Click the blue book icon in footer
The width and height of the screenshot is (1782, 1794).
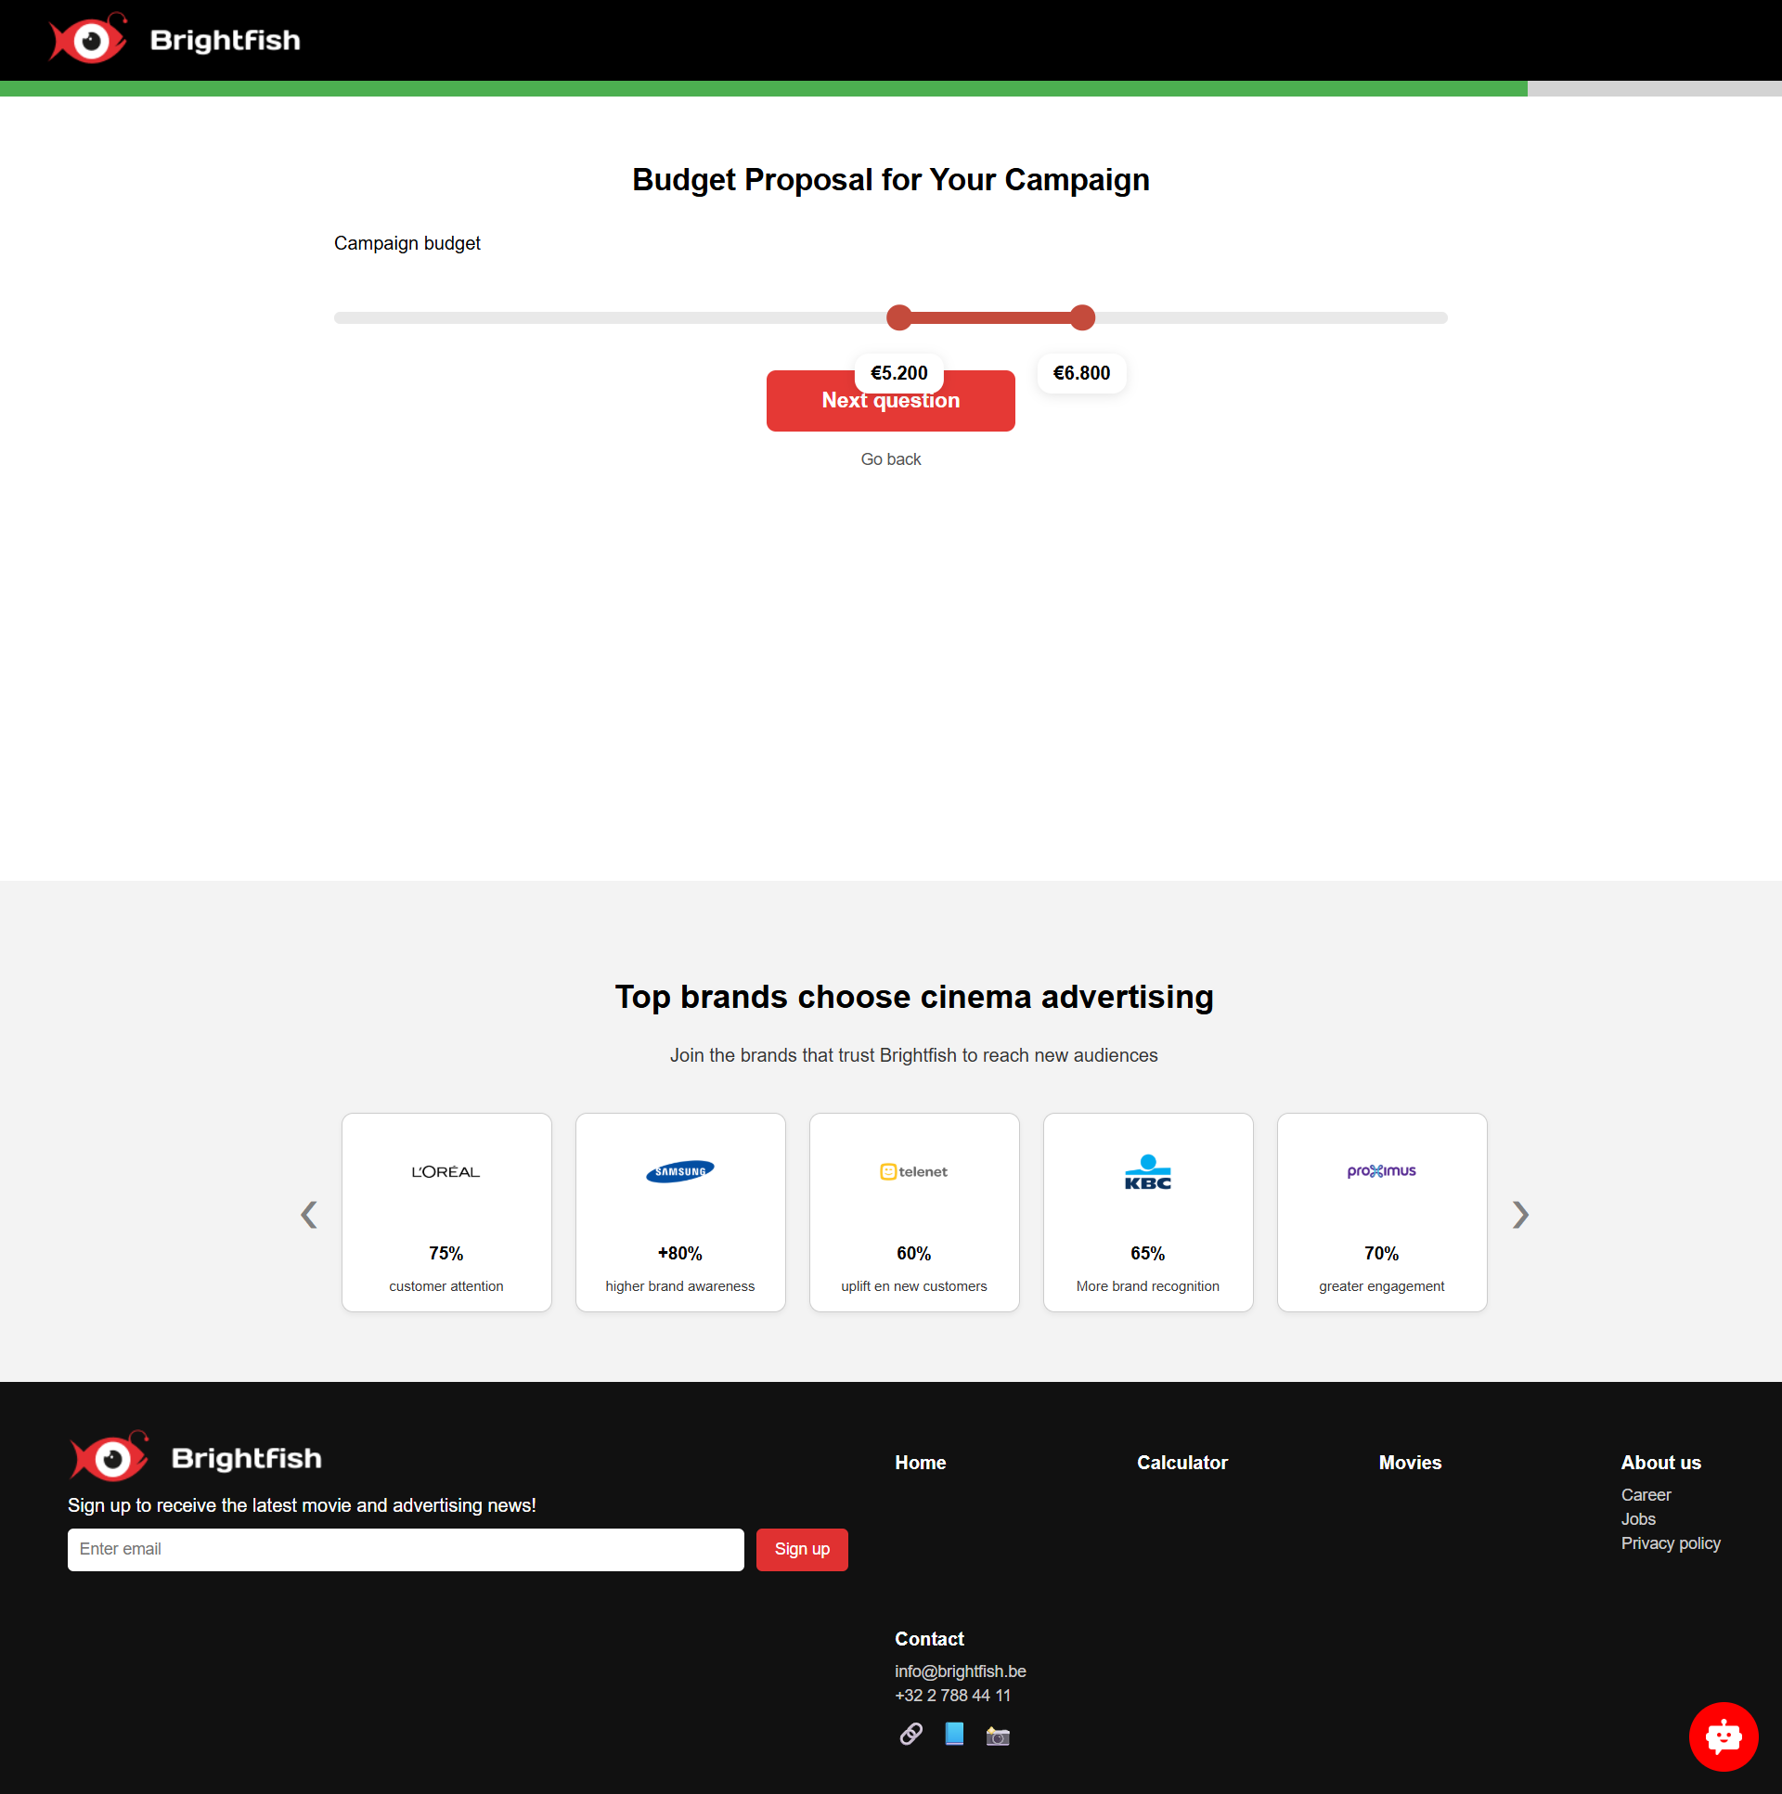(954, 1734)
